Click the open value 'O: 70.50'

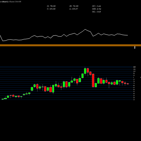point(51,6)
